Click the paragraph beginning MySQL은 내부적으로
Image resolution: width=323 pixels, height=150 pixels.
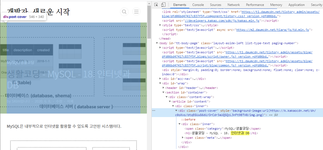(x=64, y=126)
